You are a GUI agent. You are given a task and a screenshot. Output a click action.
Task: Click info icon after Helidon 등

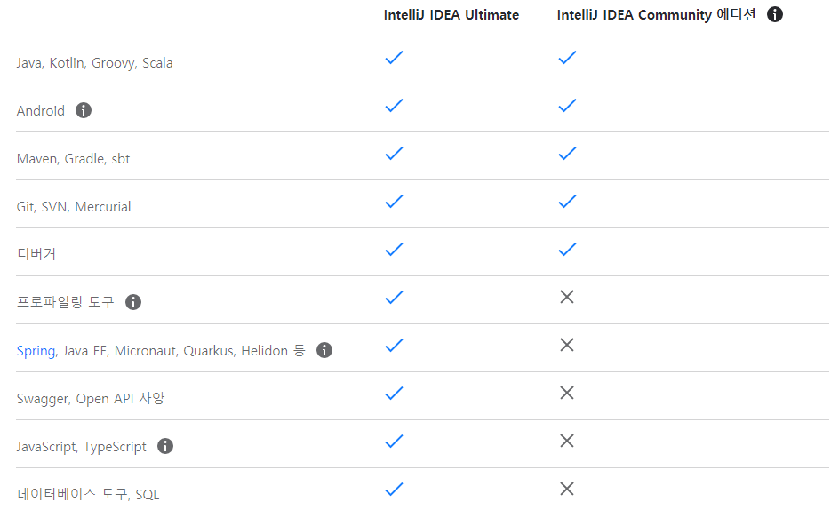(x=324, y=350)
